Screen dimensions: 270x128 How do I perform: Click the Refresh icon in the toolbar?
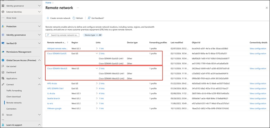pyautogui.click(x=74, y=18)
